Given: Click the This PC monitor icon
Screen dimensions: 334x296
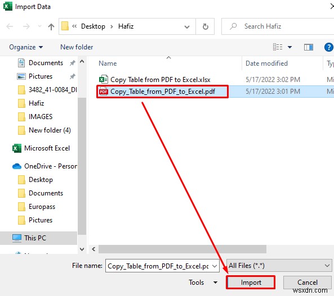Looking at the screenshot, I should 17,238.
